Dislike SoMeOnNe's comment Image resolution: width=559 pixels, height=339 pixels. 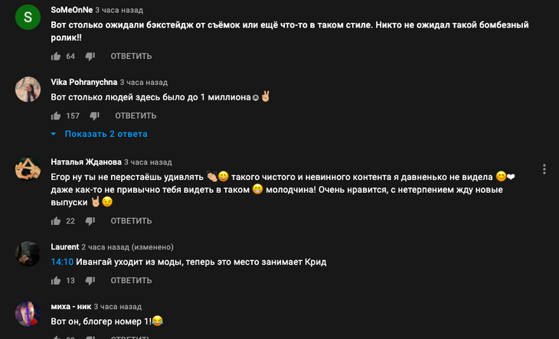pos(90,57)
